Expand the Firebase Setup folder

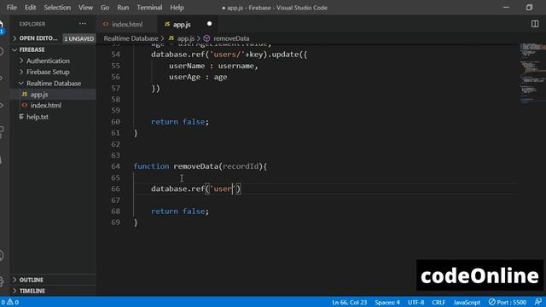point(48,72)
